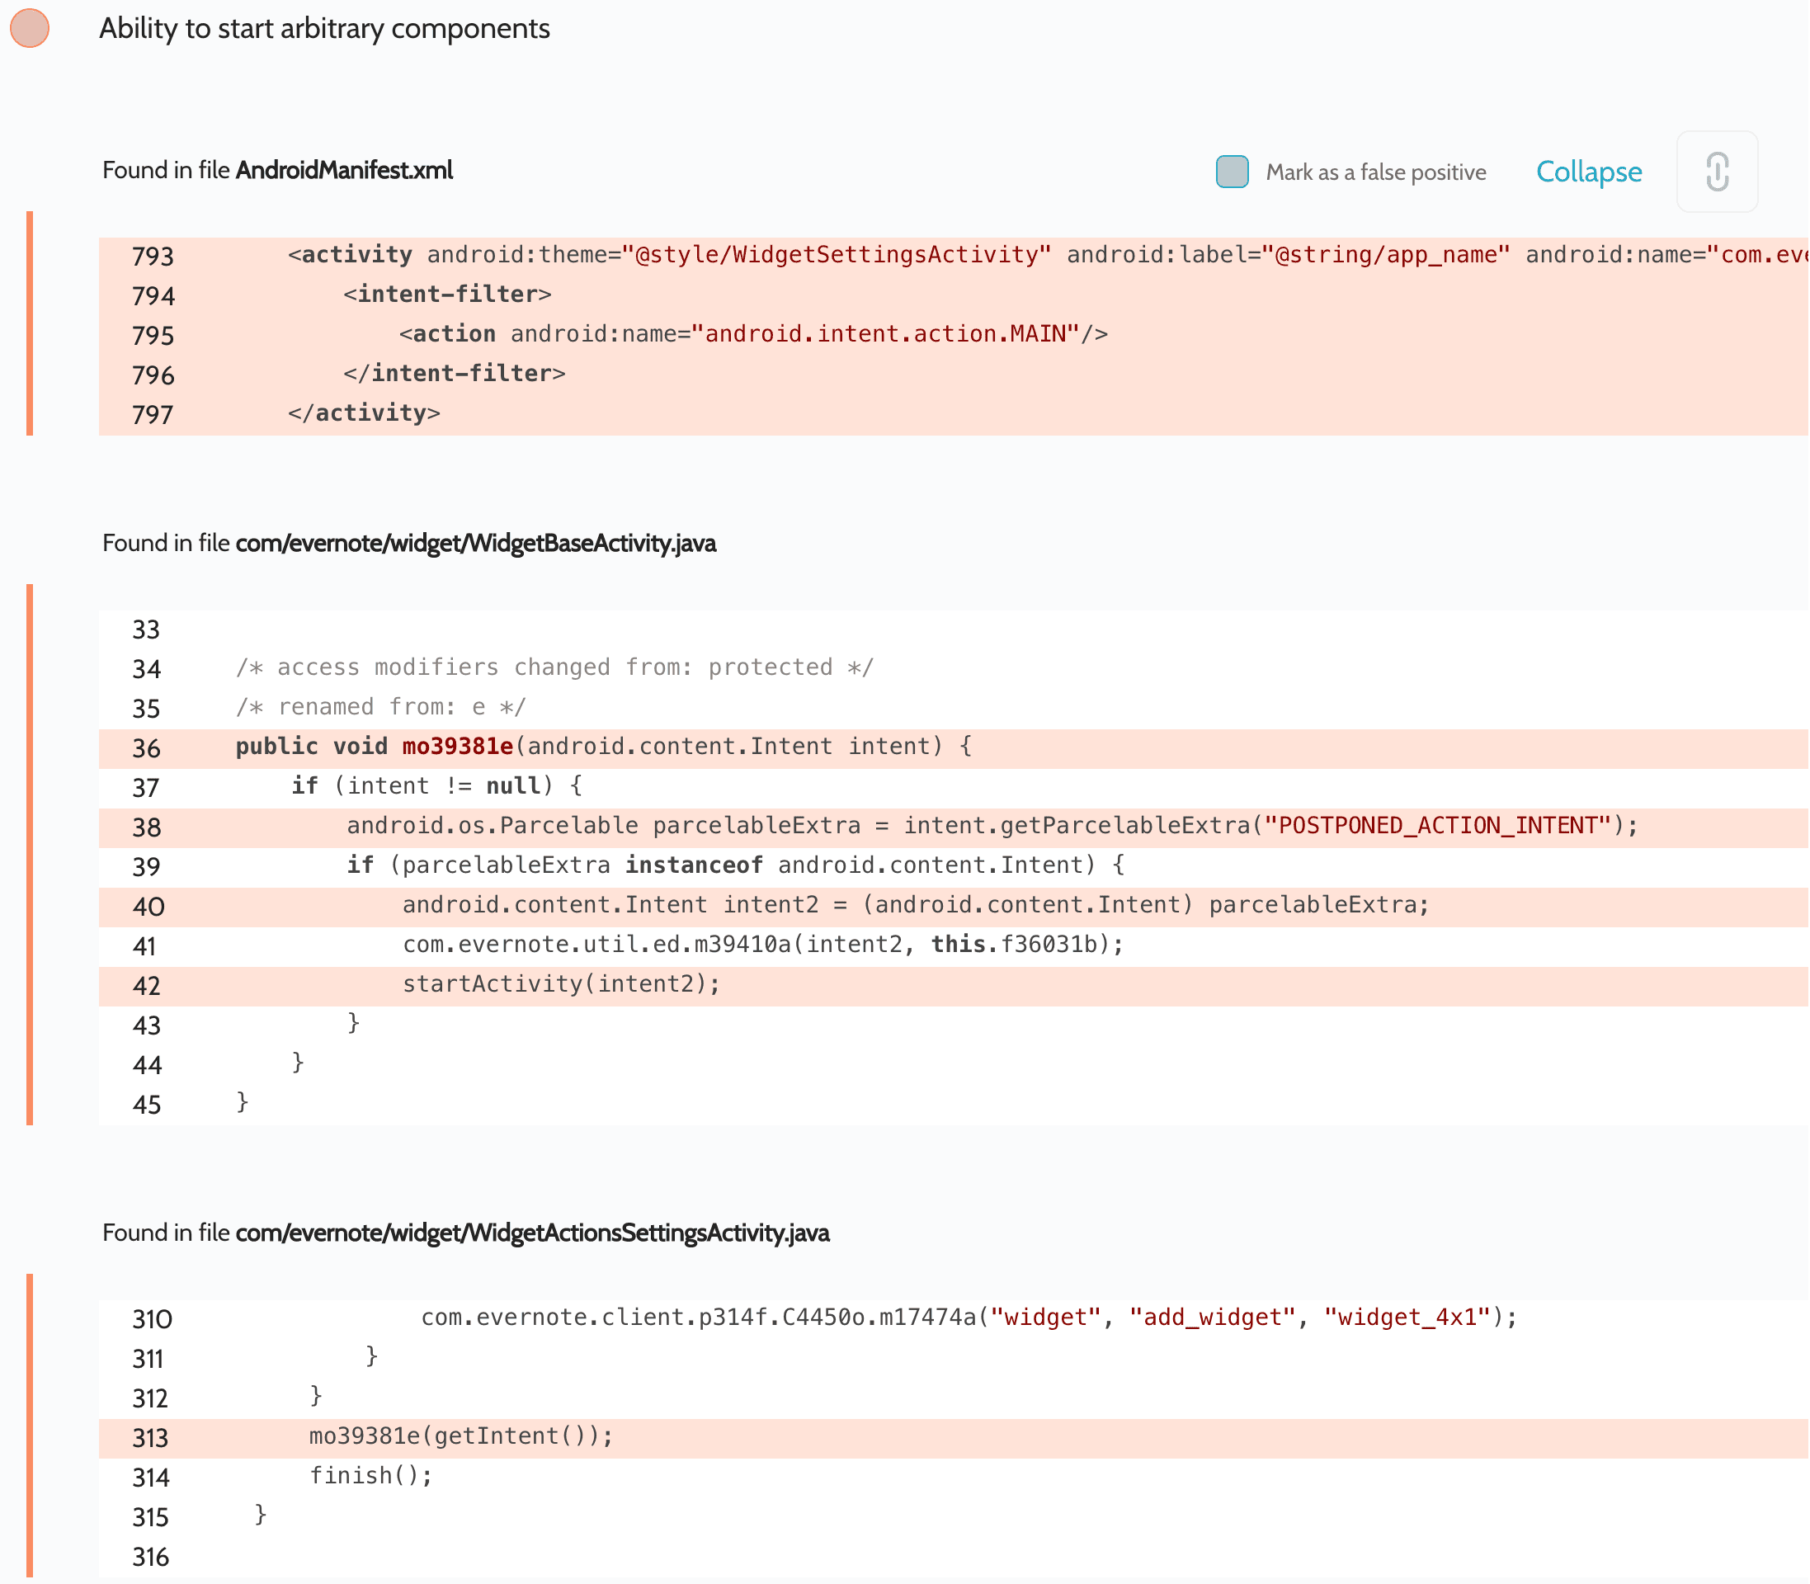Click the Mark as a false positive label
This screenshot has height=1584, width=1810.
pos(1375,172)
